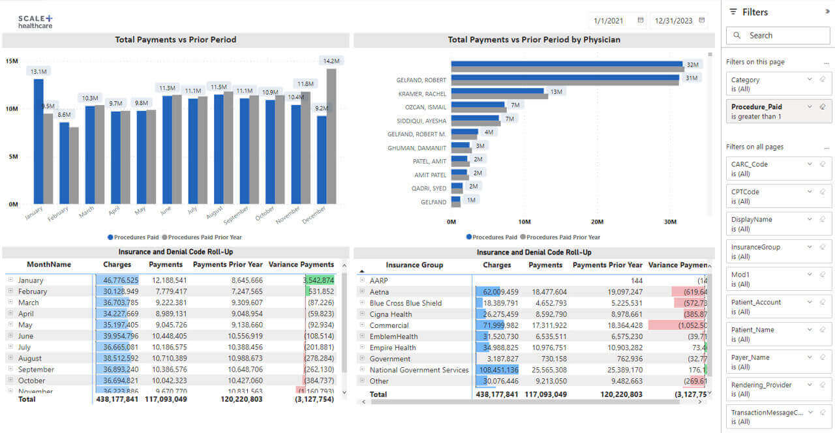Click the Procedures Paid blue legend marker
This screenshot has width=835, height=433.
110,237
